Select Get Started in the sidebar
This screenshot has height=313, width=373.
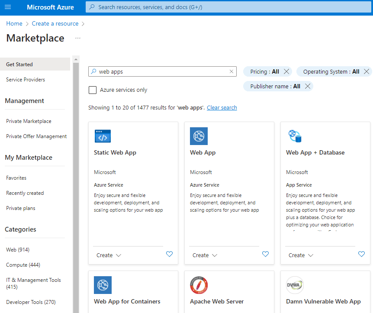pos(35,64)
